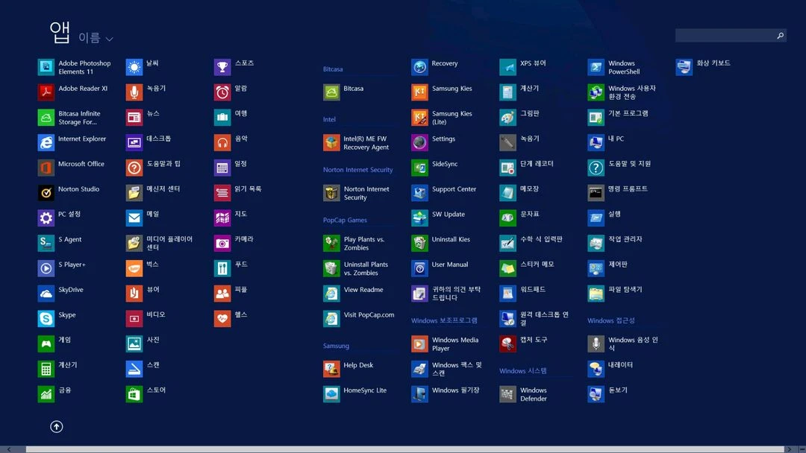Image resolution: width=806 pixels, height=453 pixels.
Task: Click the search magnifier button
Action: click(780, 36)
